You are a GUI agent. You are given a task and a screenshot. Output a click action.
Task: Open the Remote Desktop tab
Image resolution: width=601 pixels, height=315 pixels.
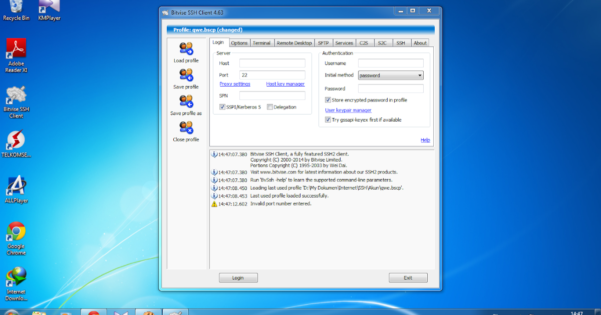point(294,43)
